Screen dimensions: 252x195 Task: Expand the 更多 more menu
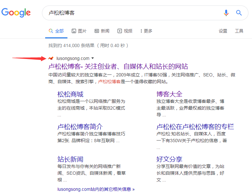pos(146,31)
